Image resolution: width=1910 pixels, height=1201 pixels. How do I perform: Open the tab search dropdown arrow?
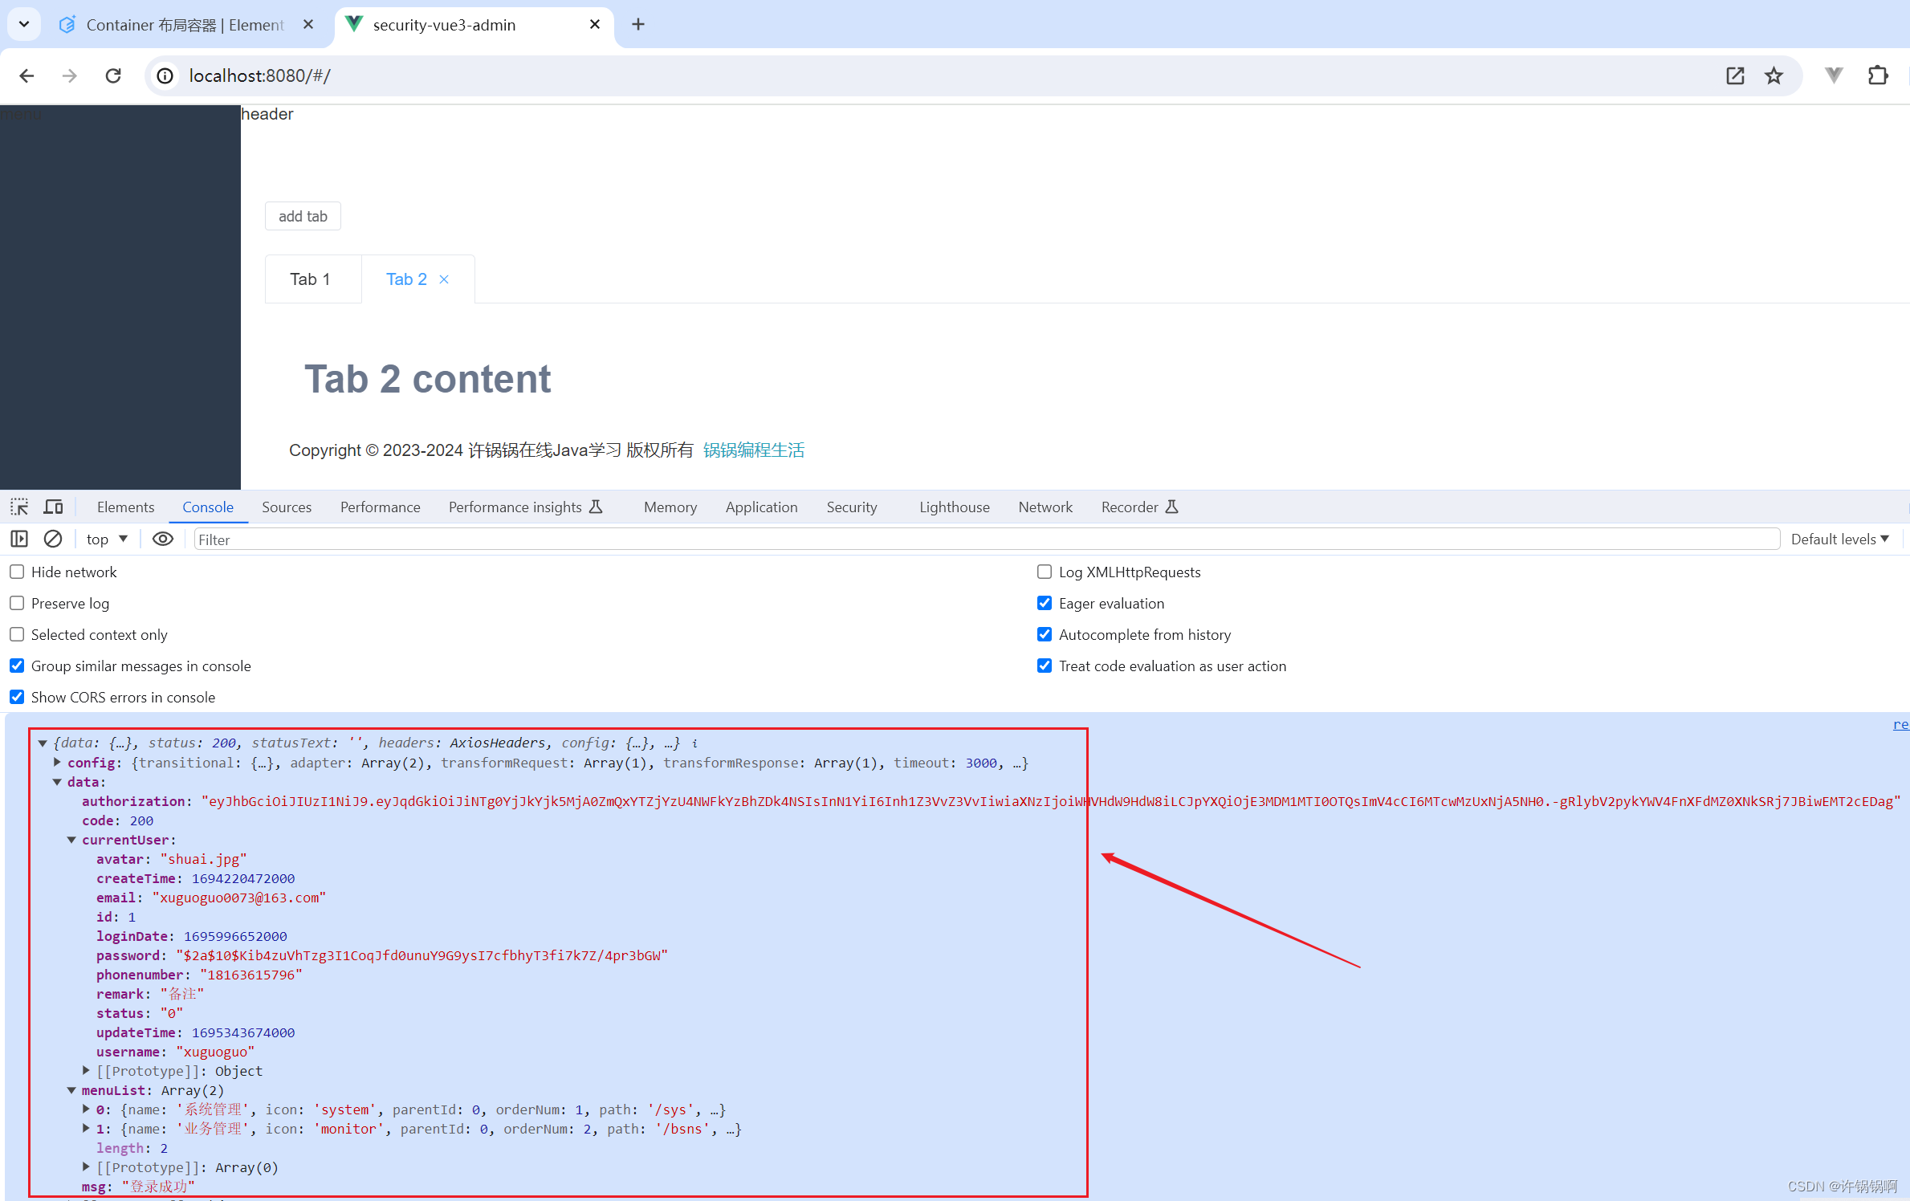click(24, 24)
